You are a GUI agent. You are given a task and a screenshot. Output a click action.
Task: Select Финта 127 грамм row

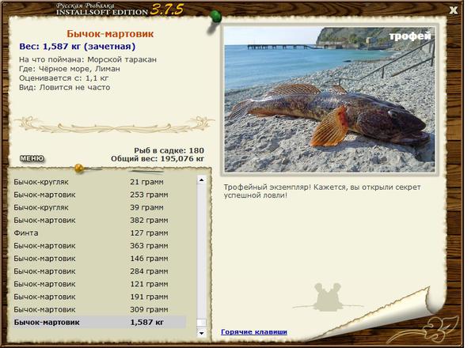pyautogui.click(x=100, y=233)
